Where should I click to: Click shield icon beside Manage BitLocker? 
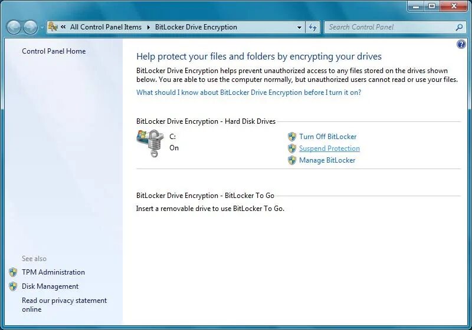pyautogui.click(x=291, y=160)
